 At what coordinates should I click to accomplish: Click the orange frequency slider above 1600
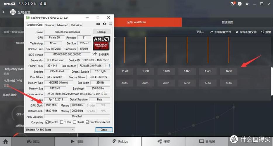(x=229, y=50)
